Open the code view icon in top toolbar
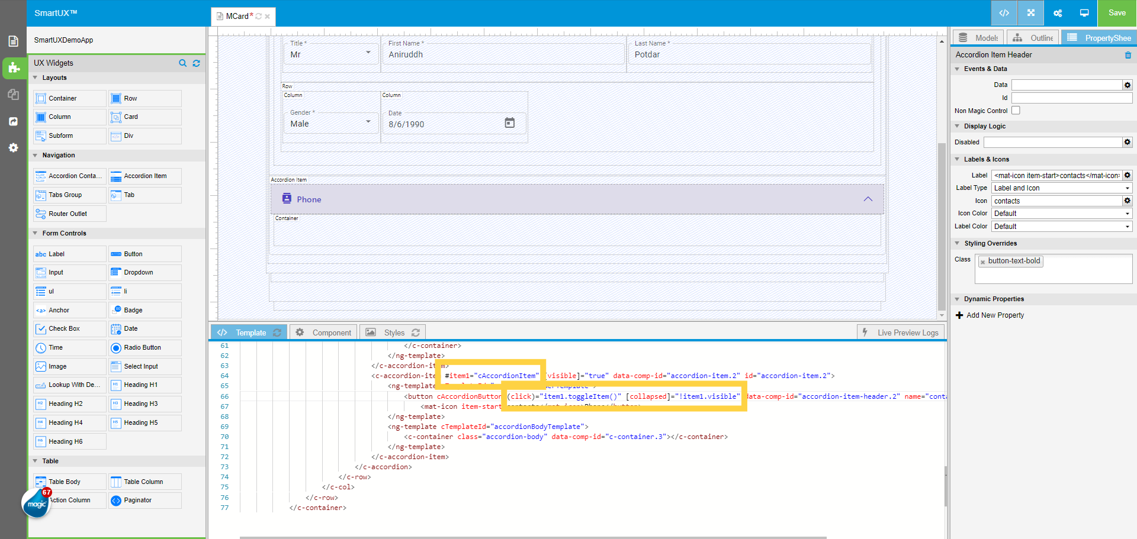The image size is (1137, 539). (1004, 12)
